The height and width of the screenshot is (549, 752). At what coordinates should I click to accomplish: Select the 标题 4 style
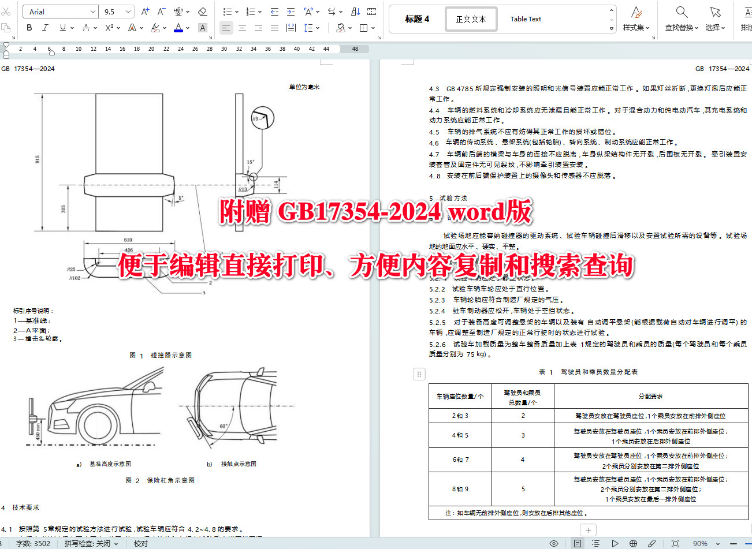417,19
